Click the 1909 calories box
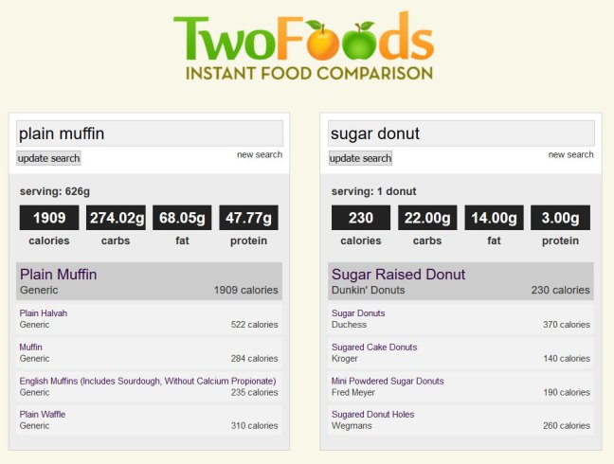Screen dimensions: 614x464 [x=49, y=218]
